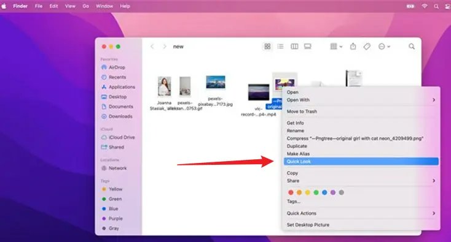Apply the orange tag color dot
This screenshot has height=242, width=451.
pos(299,192)
